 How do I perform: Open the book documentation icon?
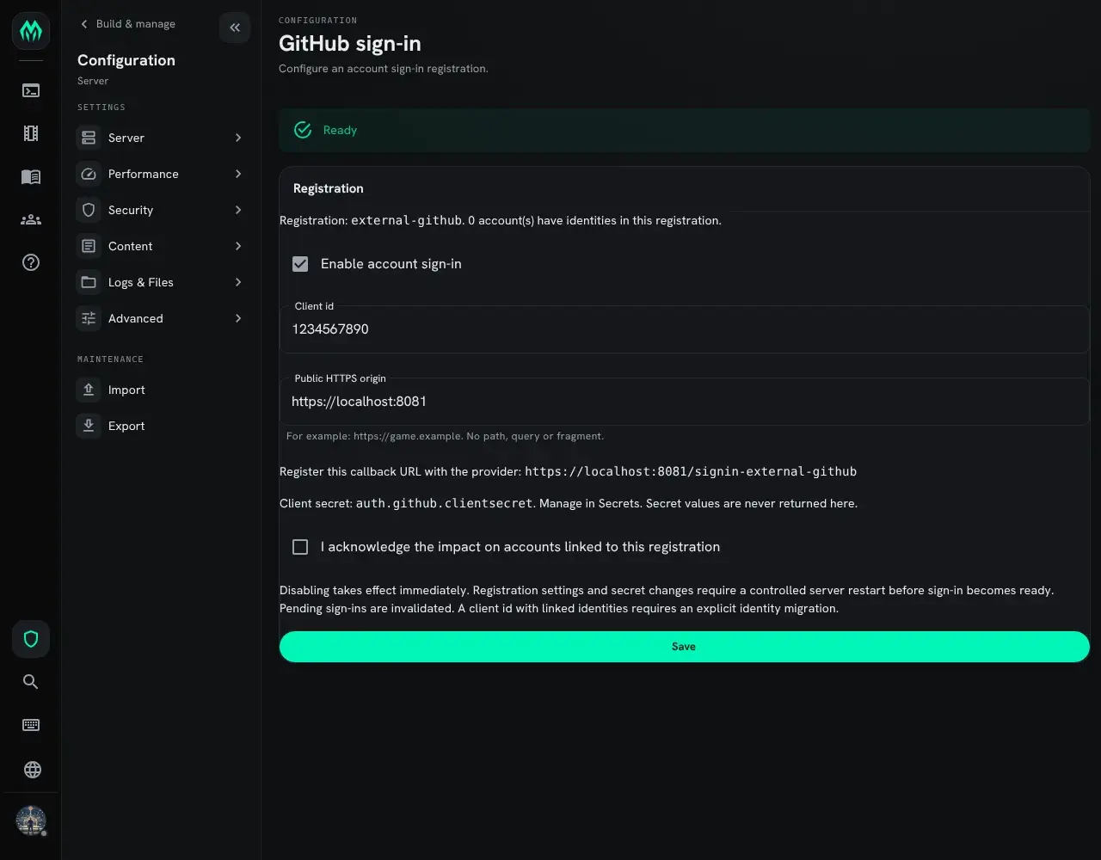pos(31,176)
